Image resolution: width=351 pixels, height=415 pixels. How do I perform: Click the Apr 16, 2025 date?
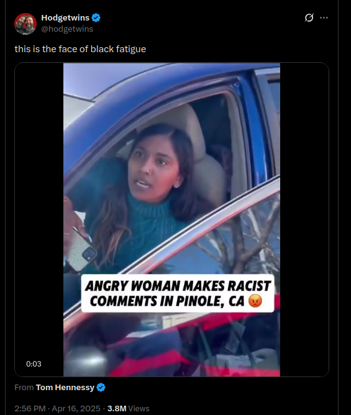coord(76,408)
